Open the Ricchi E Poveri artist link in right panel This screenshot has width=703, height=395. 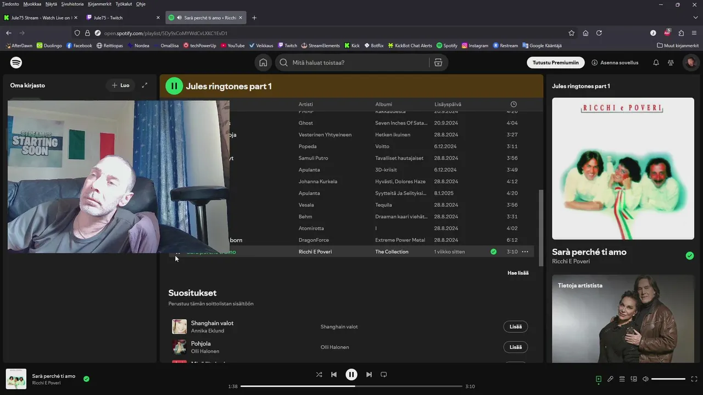pos(571,262)
